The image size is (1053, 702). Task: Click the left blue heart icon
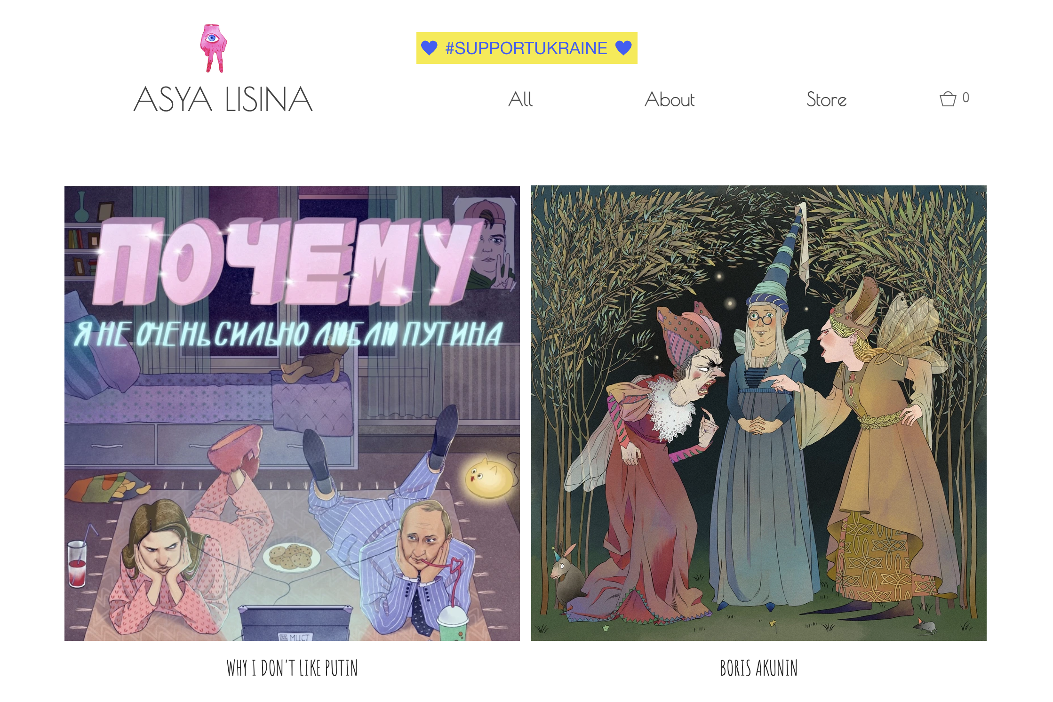point(429,48)
